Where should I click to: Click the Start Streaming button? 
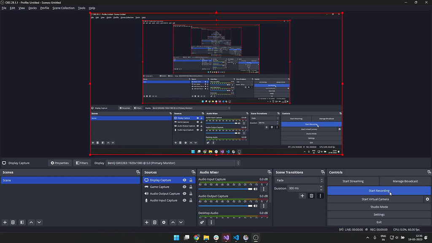[x=353, y=181]
